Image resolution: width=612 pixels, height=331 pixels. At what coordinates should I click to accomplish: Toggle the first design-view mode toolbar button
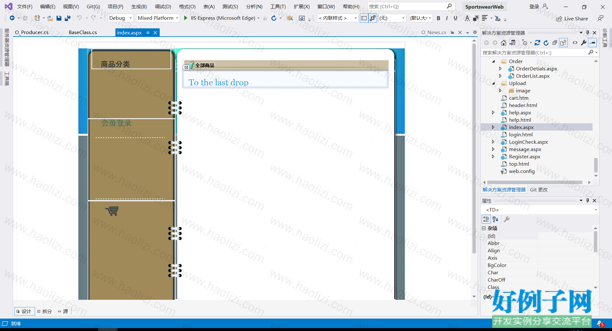point(364,18)
